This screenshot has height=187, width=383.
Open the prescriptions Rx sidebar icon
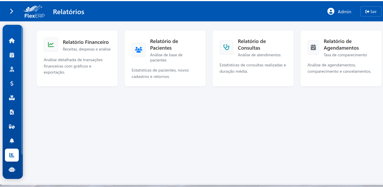12,112
